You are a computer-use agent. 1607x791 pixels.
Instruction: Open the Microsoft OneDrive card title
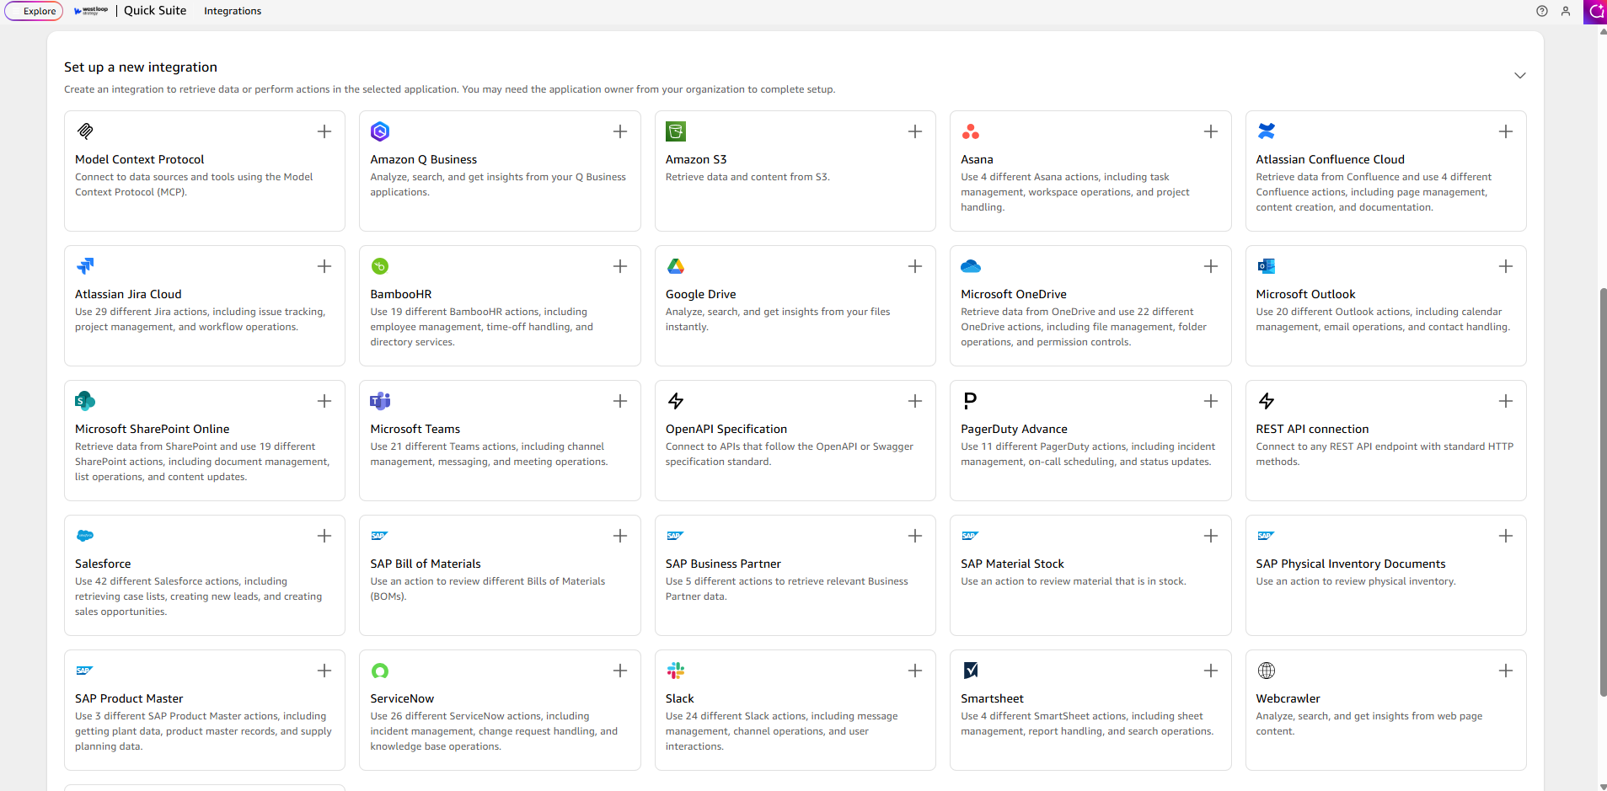[x=1014, y=294]
